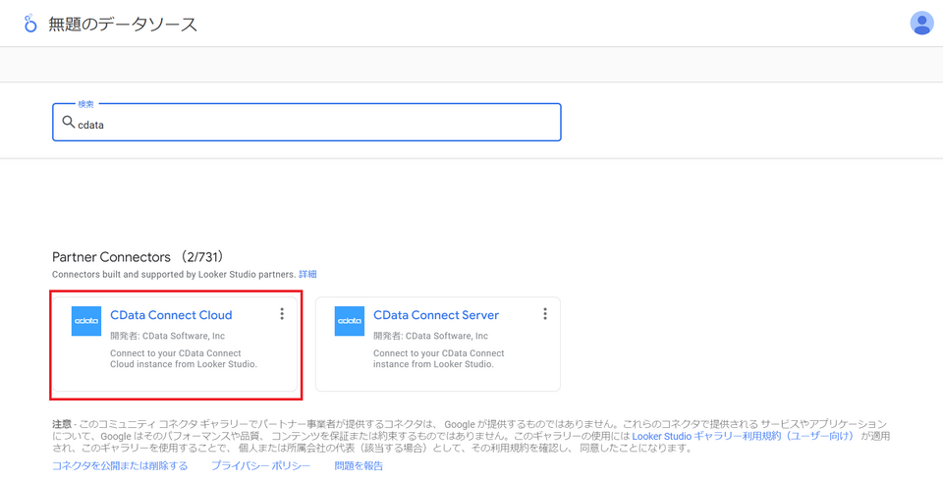Image resolution: width=943 pixels, height=481 pixels.
Task: Open the user account avatar
Action: pyautogui.click(x=921, y=24)
